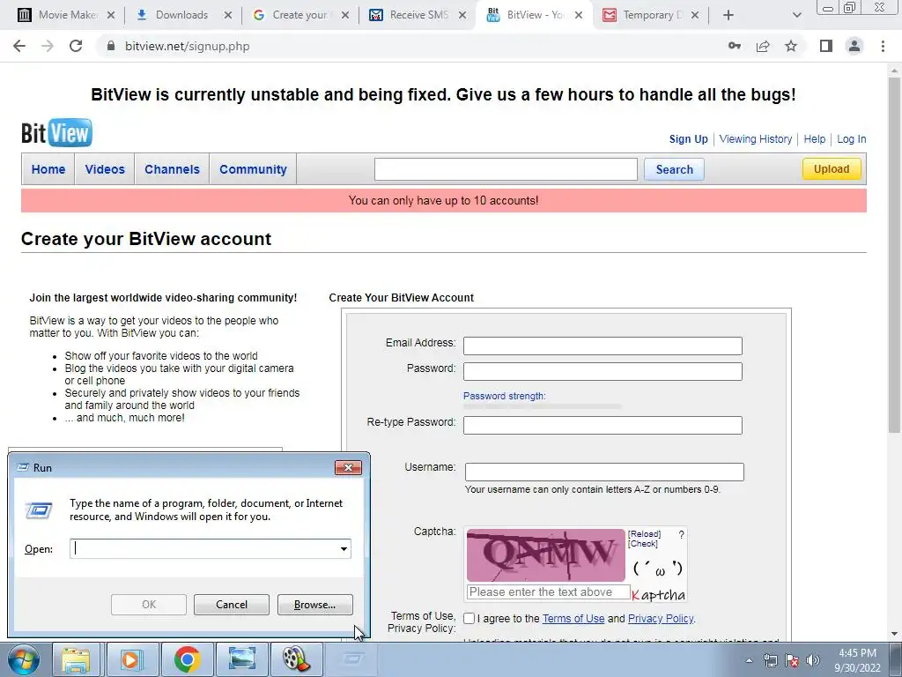The height and width of the screenshot is (677, 902).
Task: Focus the Email Address field
Action: 603,346
